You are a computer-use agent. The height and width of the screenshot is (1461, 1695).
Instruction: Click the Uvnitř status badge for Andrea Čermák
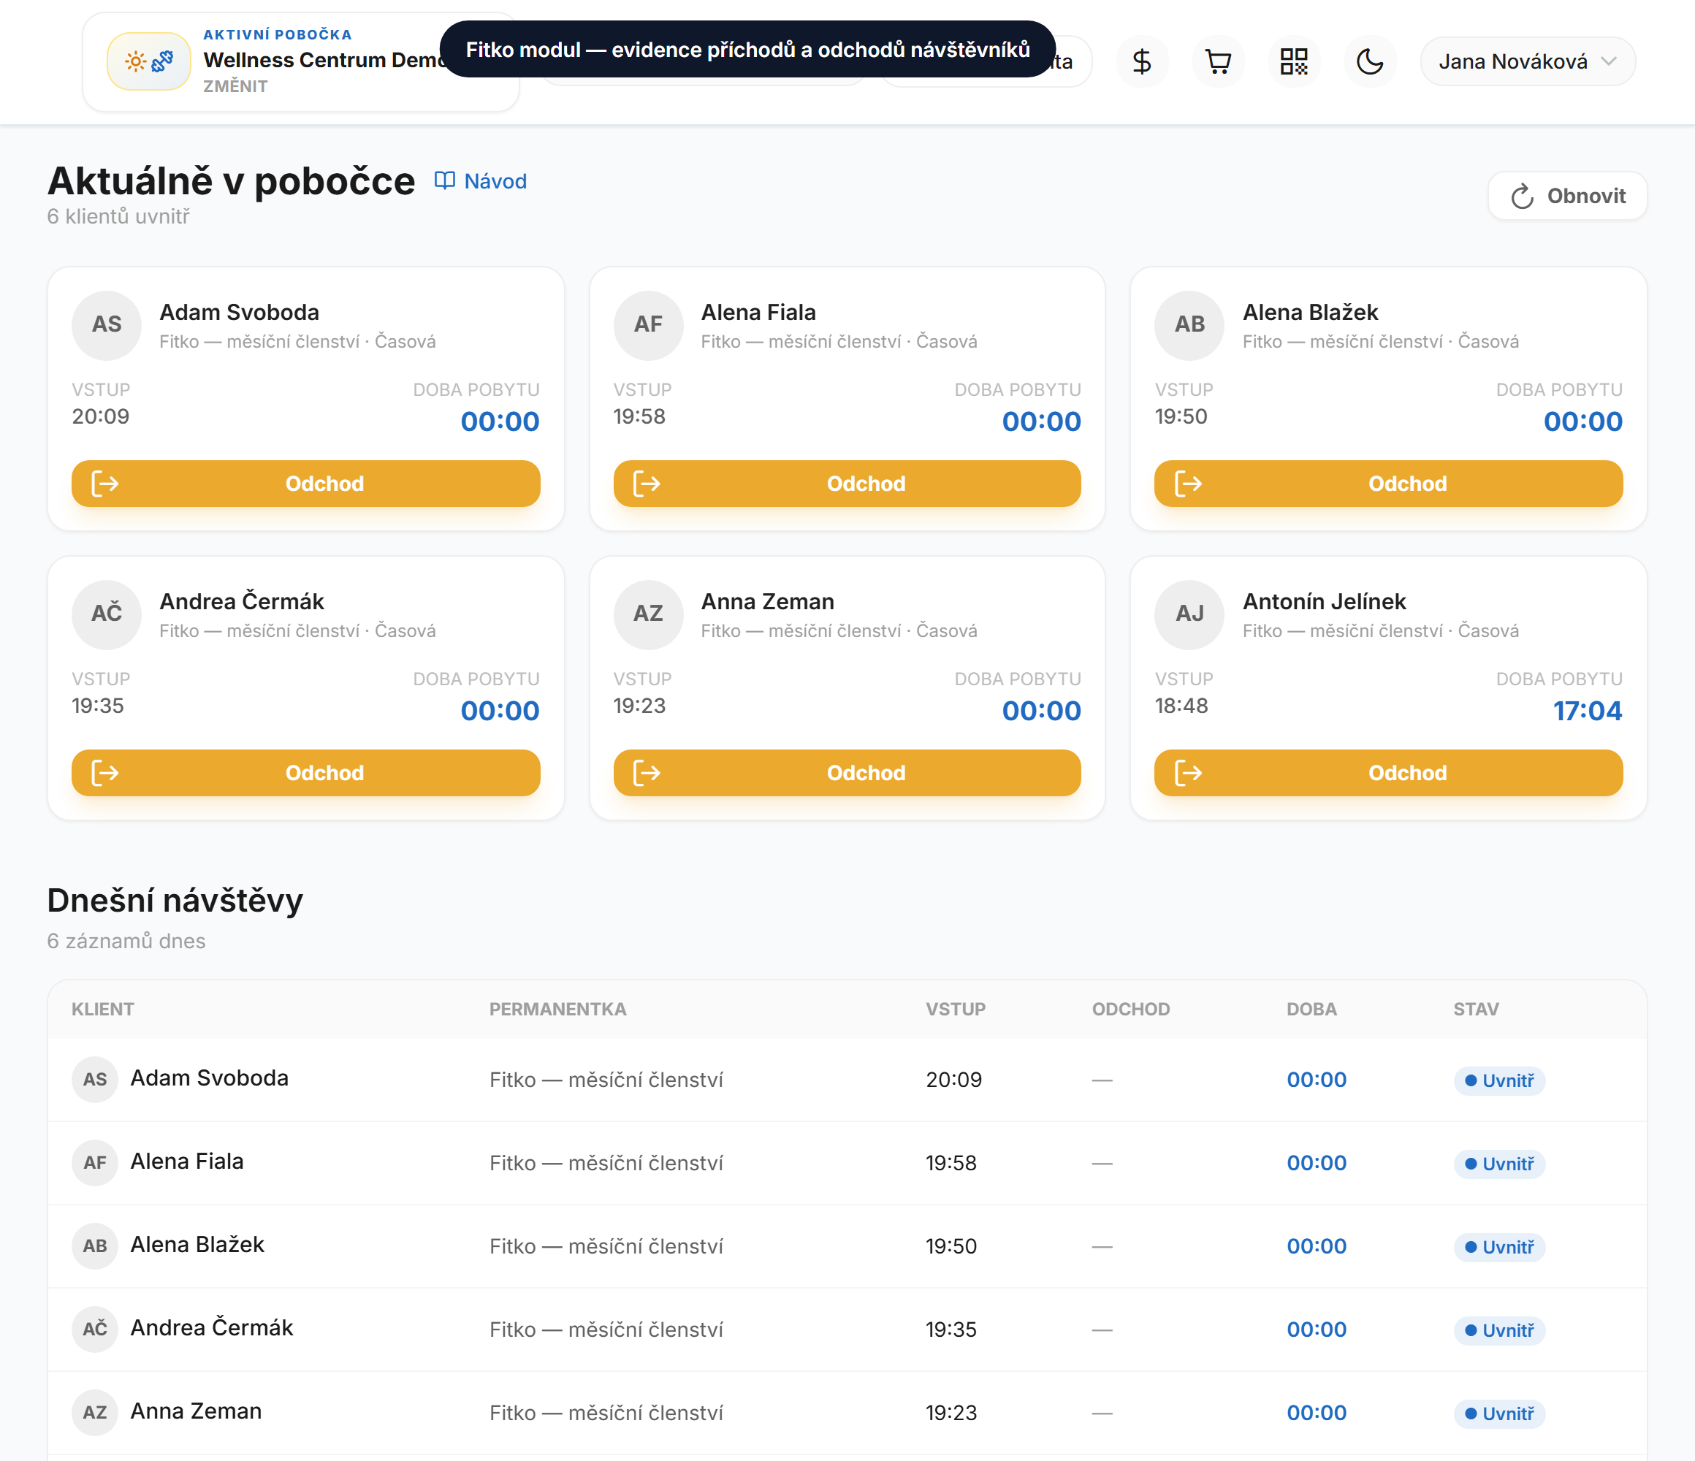point(1498,1331)
